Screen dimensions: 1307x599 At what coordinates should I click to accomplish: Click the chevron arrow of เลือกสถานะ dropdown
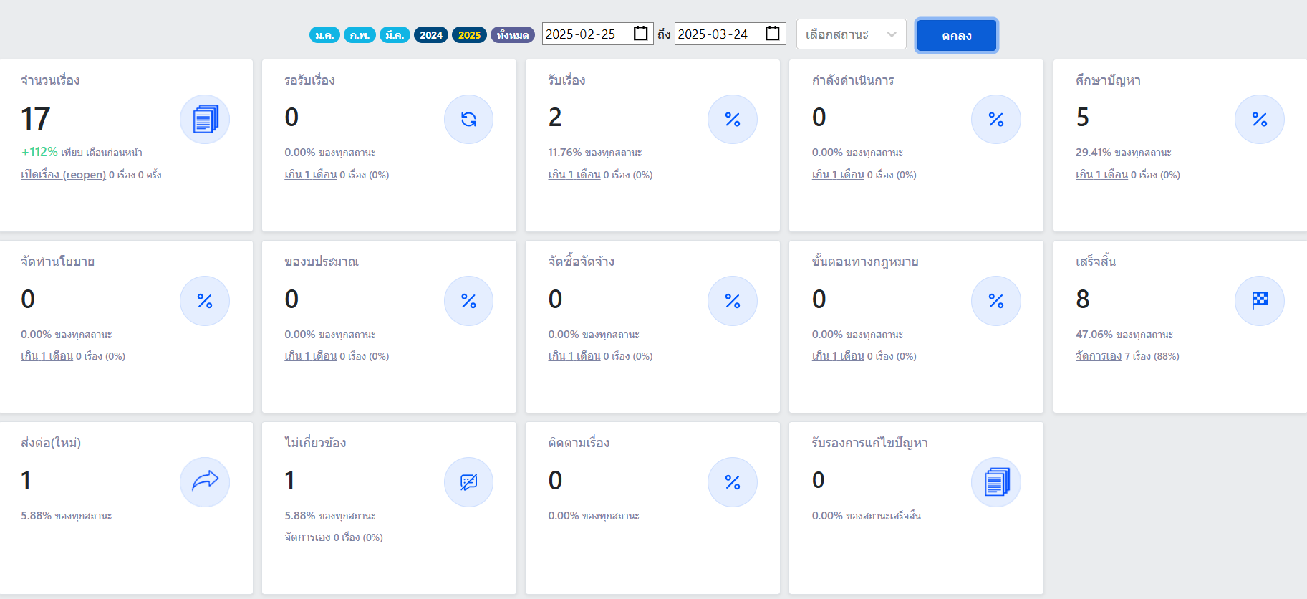tap(892, 34)
